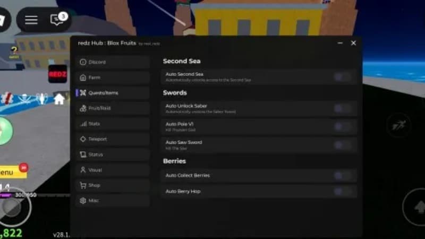The image size is (425, 239).
Task: Open the Shop tab
Action: [x=113, y=185]
